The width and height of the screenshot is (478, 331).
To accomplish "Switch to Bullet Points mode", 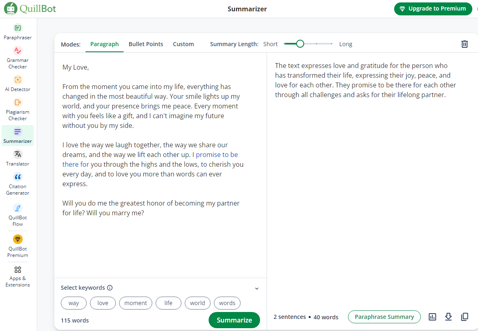I will (146, 44).
